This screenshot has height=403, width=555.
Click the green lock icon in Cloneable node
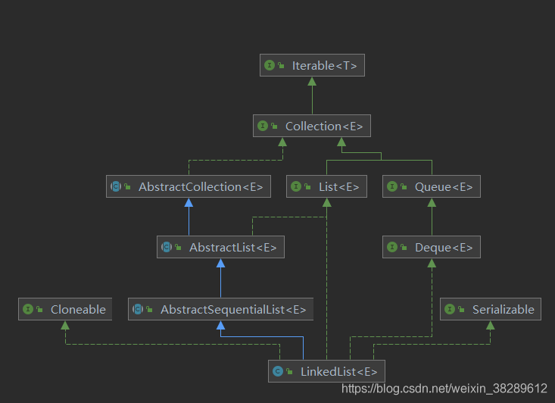coord(39,309)
